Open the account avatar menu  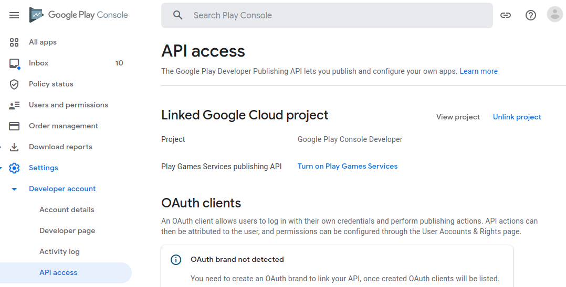(x=555, y=15)
